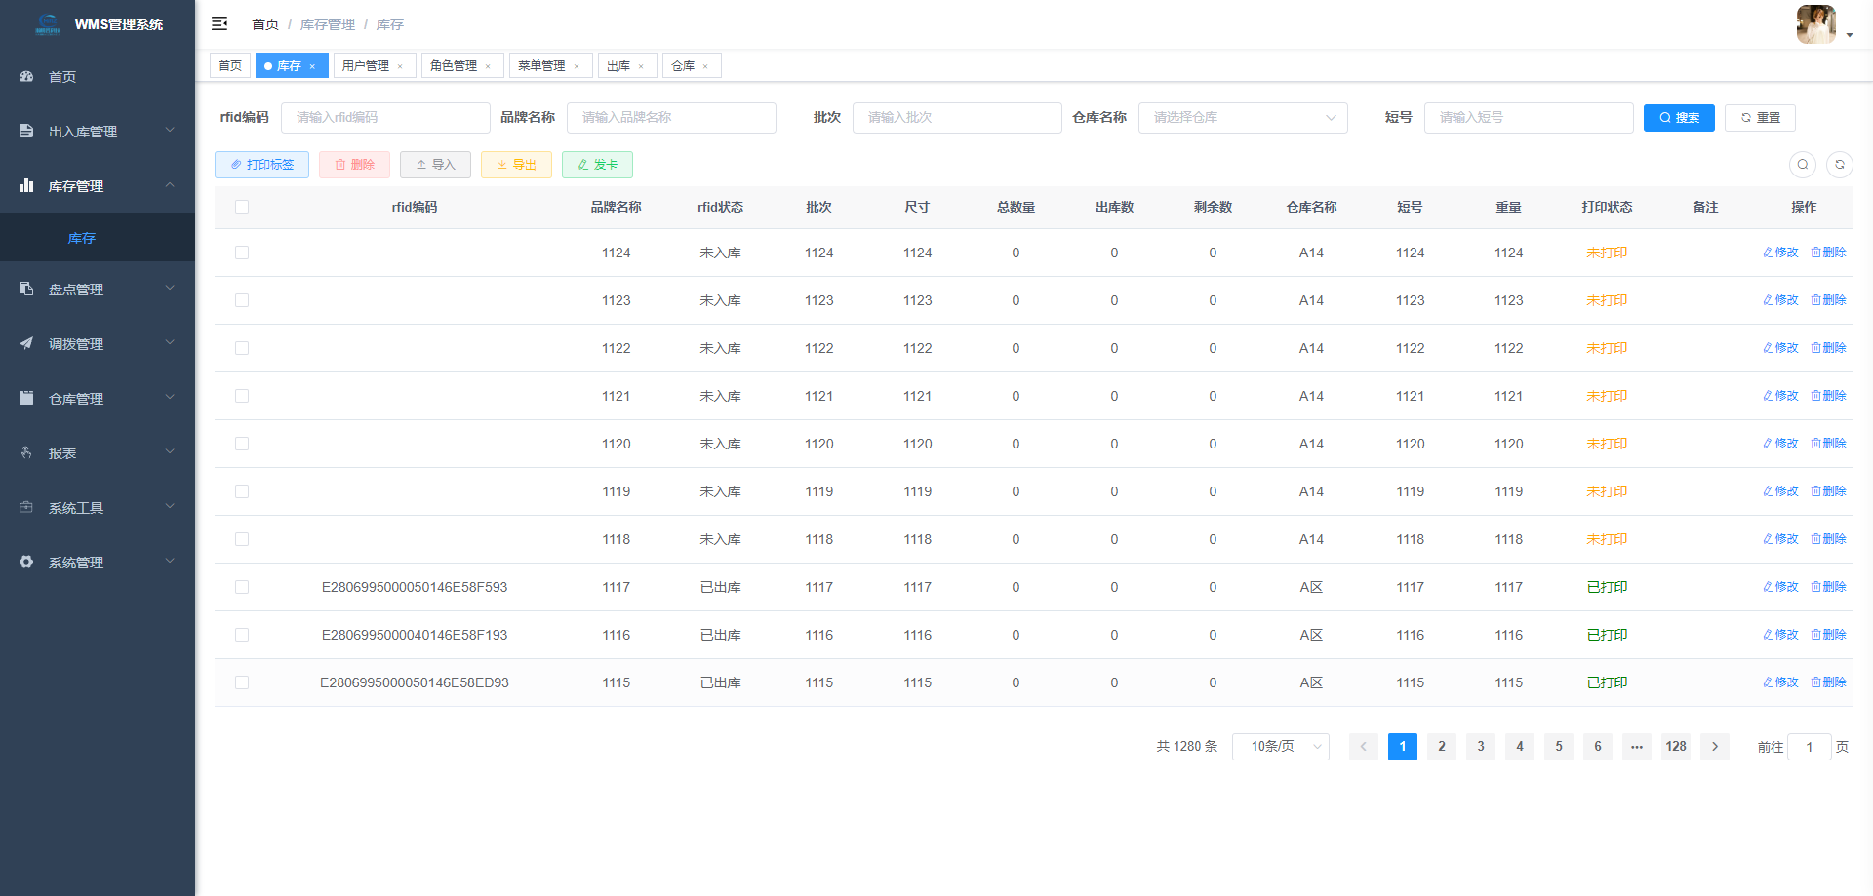Open the 仓库名称 warehouse dropdown
This screenshot has width=1873, height=896.
click(1243, 118)
